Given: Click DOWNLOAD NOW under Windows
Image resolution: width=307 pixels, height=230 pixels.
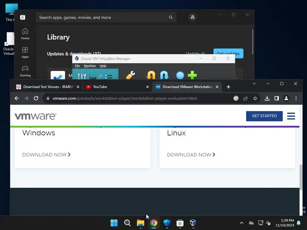Looking at the screenshot, I should [46, 155].
